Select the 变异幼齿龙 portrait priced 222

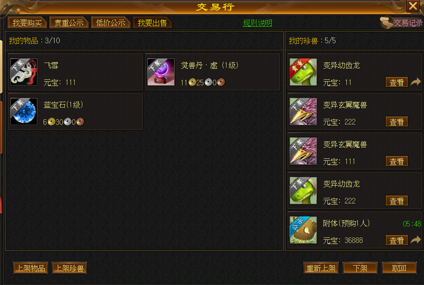(x=303, y=190)
